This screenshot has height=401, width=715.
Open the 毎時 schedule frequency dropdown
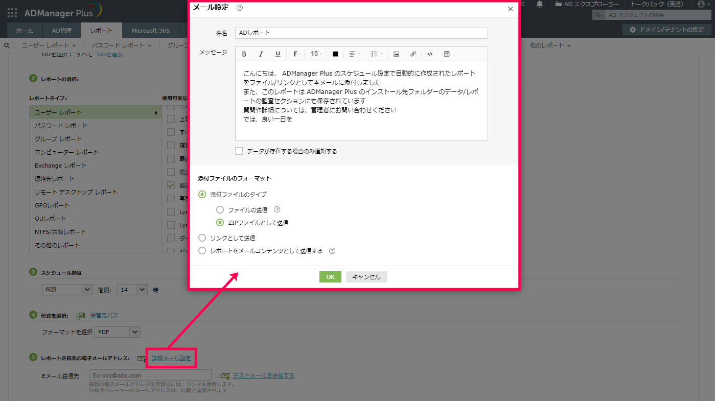pos(67,290)
